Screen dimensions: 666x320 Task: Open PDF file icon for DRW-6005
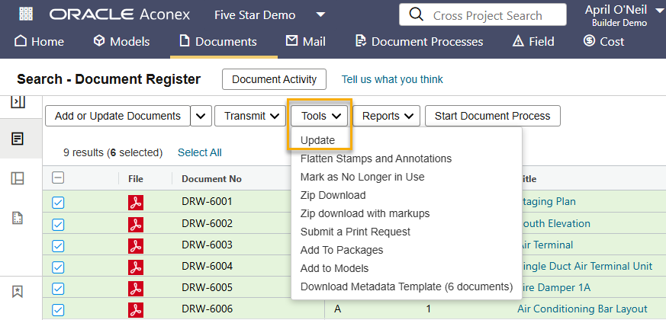[x=136, y=289]
